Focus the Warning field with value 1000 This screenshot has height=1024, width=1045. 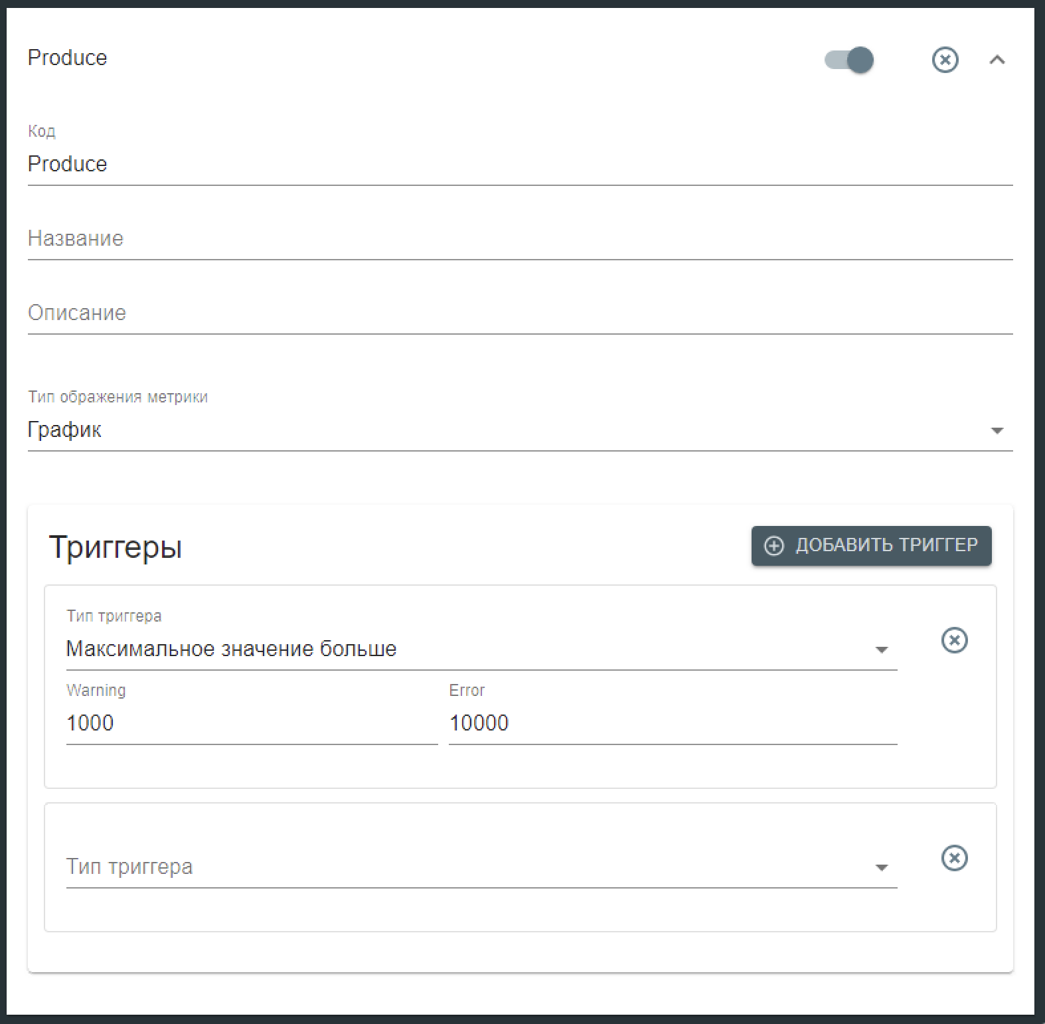click(252, 723)
